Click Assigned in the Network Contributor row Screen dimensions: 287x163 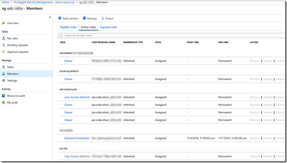point(160,138)
